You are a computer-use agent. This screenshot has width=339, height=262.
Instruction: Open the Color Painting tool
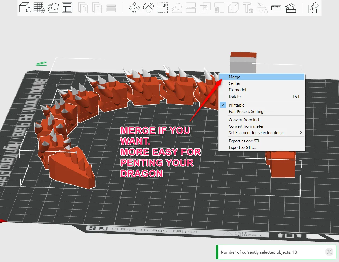(x=262, y=8)
